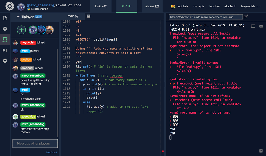The image size is (266, 156).
Task: Click the @marc_rosenberg profile link
Action: [40, 5]
